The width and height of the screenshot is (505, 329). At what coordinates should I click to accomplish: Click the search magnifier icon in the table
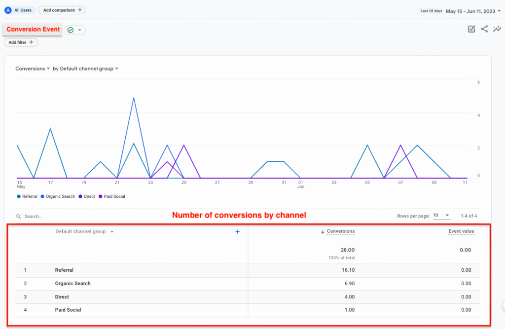pyautogui.click(x=18, y=216)
